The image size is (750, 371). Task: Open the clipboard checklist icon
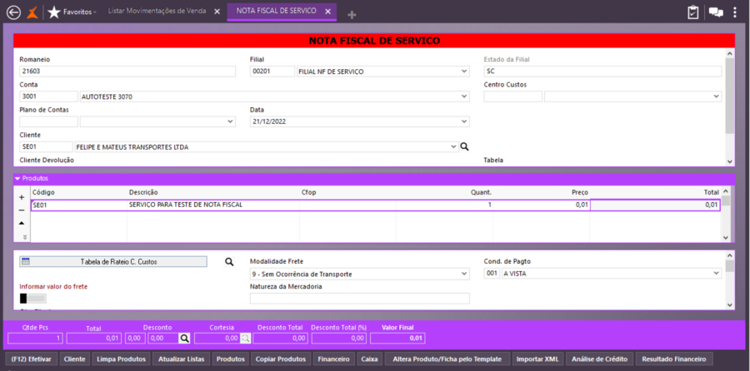(x=692, y=12)
